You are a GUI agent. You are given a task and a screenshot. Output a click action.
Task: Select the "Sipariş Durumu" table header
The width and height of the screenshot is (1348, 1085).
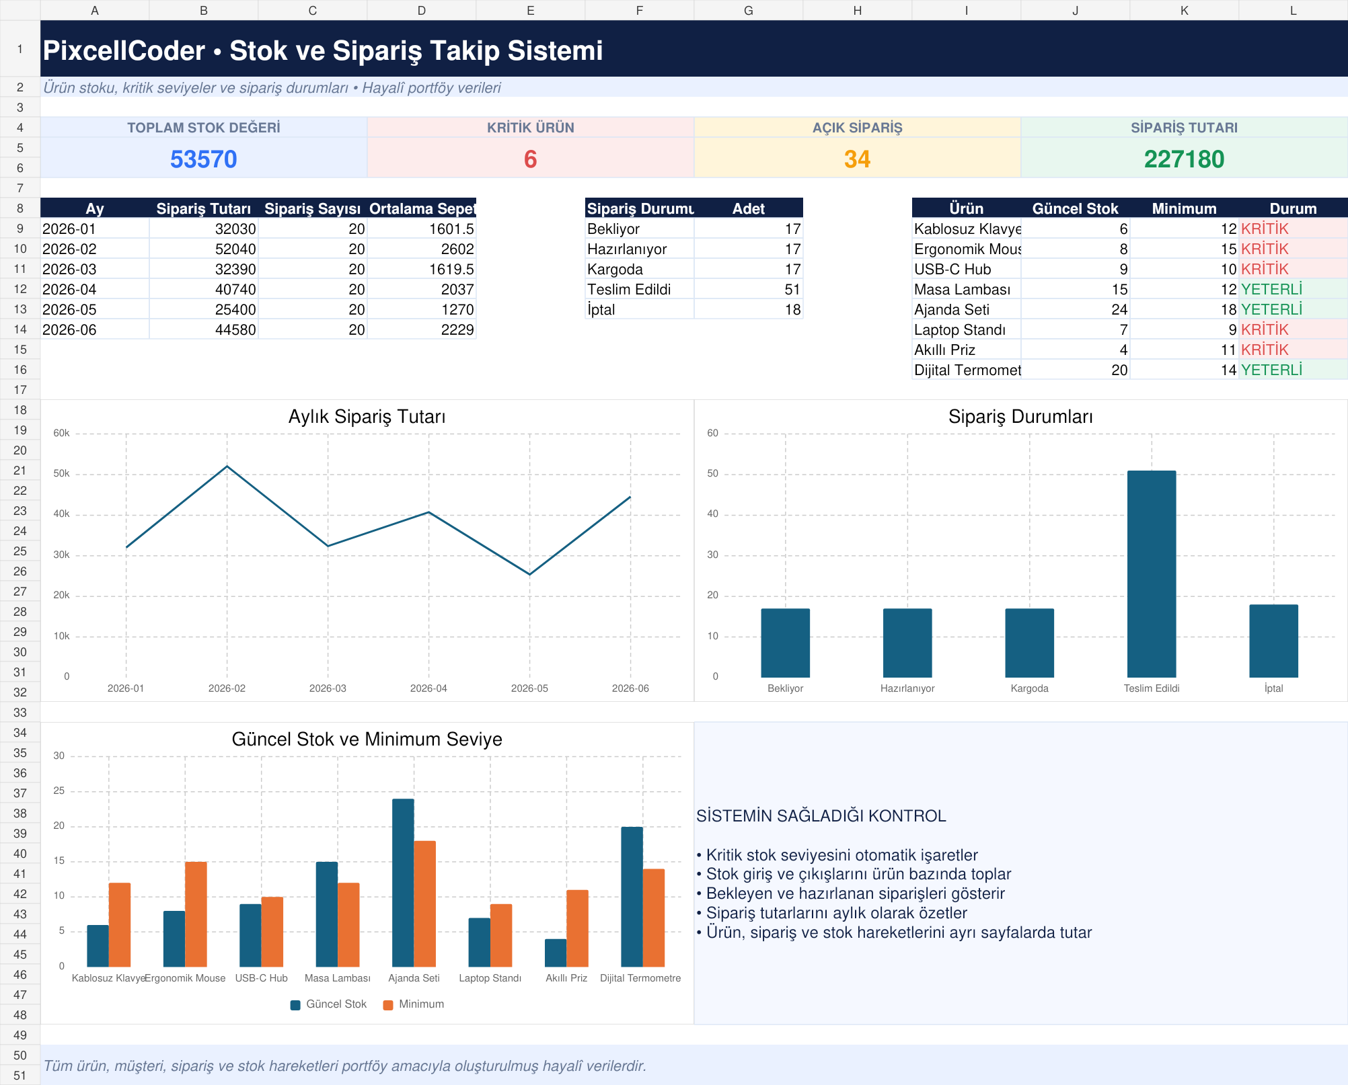point(640,208)
